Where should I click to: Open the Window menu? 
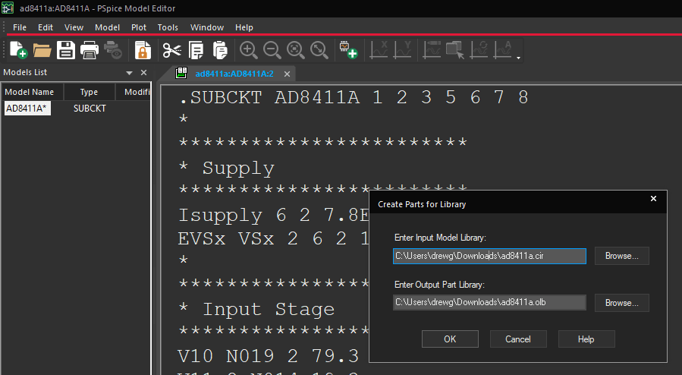[x=207, y=27]
